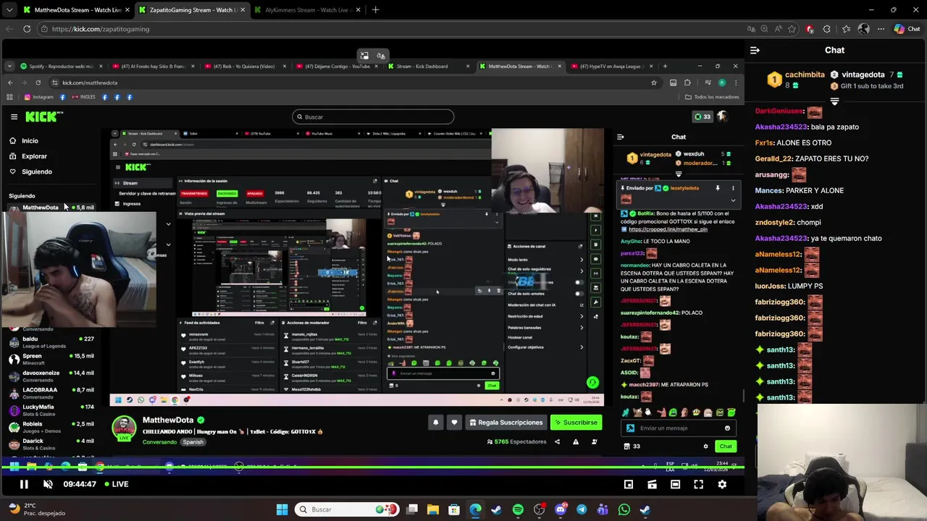Expand the inner chat gift leaderboard

[x=679, y=174]
